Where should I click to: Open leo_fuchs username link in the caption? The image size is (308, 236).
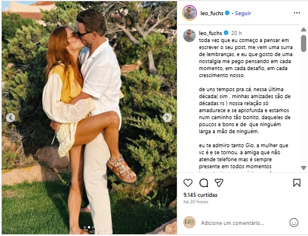(x=210, y=33)
